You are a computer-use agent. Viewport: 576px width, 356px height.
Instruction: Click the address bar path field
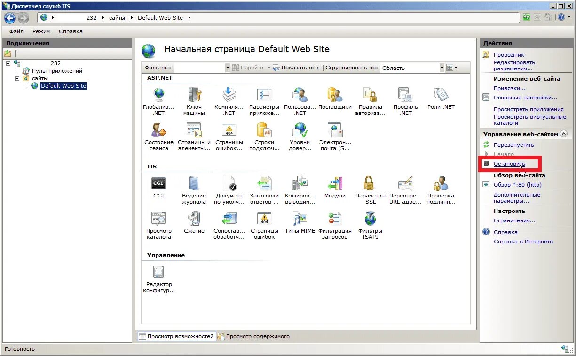[x=279, y=18]
